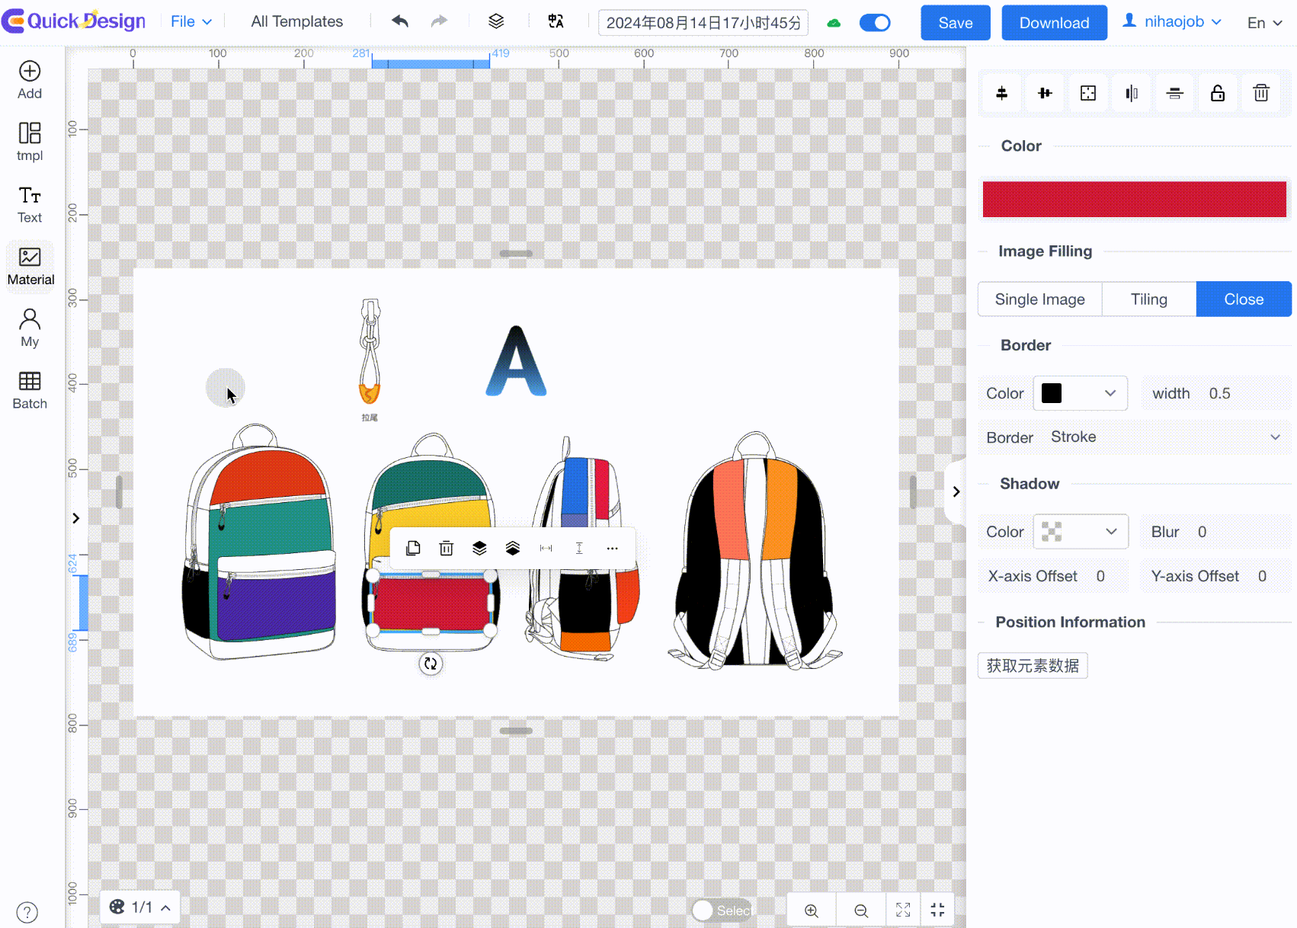Open the My assets panel
This screenshot has height=928, width=1297.
[x=30, y=328]
